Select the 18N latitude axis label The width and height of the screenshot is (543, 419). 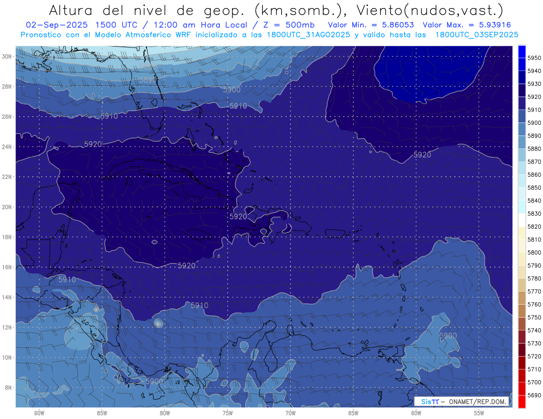pos(7,237)
